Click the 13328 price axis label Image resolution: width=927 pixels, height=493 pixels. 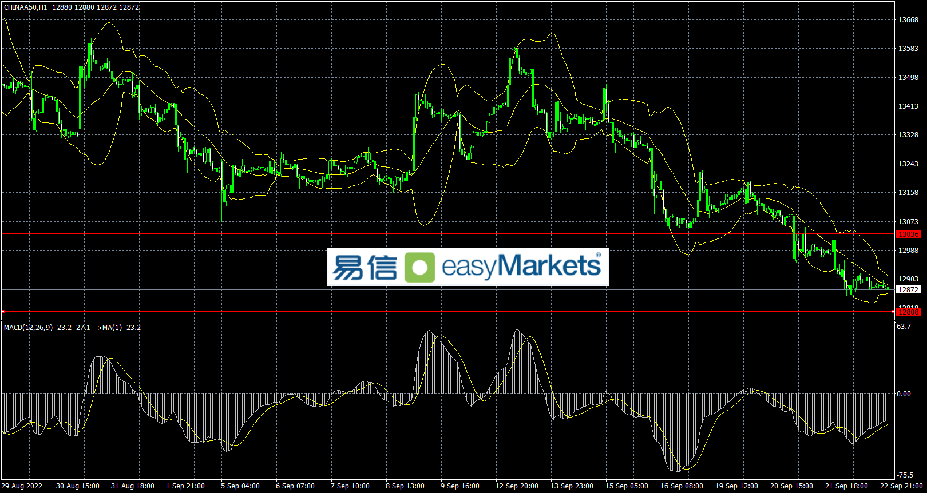click(x=908, y=135)
